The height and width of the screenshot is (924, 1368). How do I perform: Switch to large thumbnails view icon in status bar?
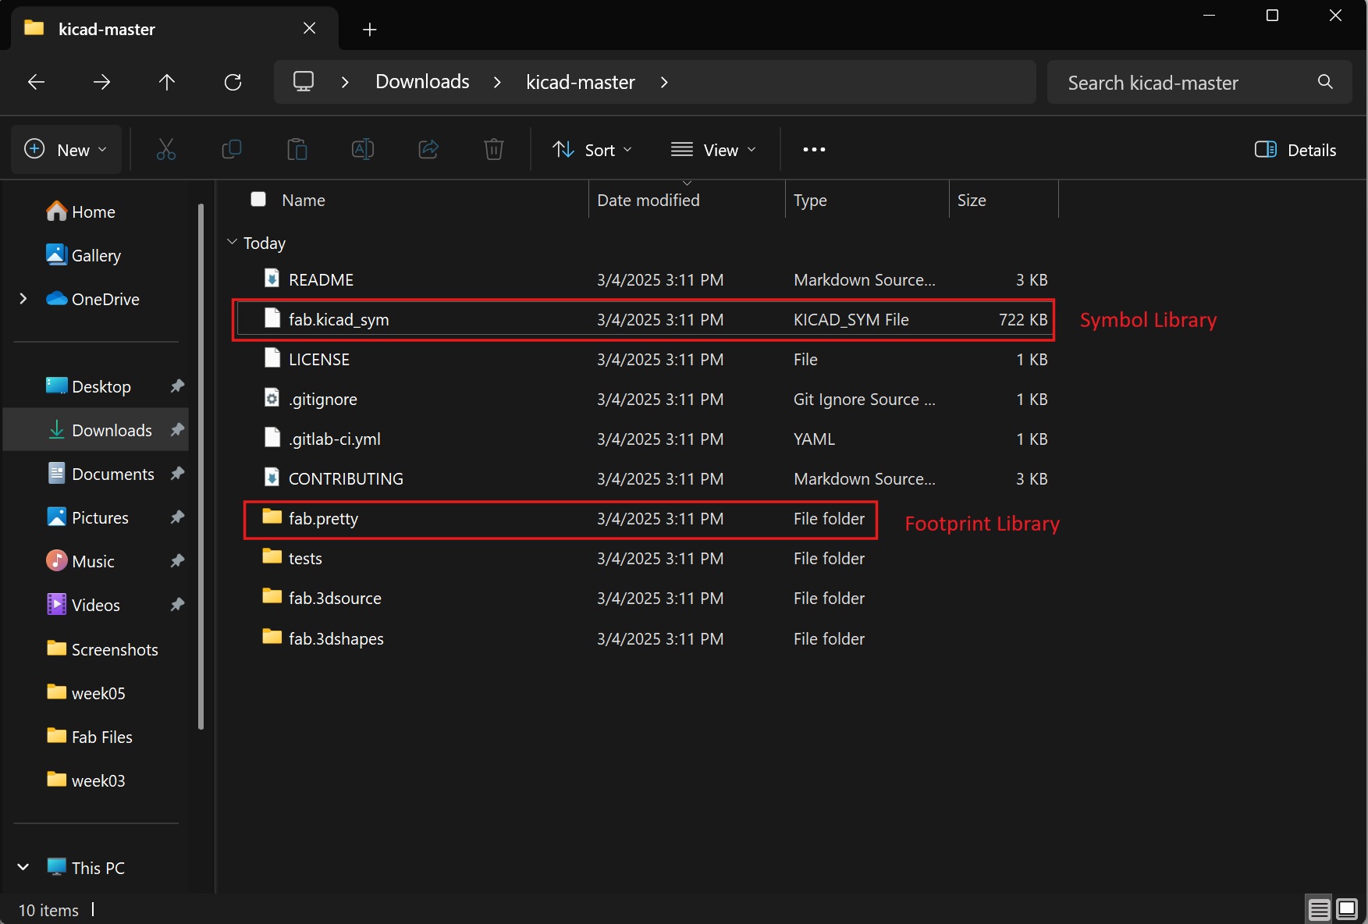click(x=1347, y=909)
